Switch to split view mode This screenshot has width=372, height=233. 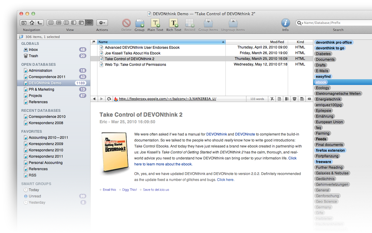pos(74,23)
